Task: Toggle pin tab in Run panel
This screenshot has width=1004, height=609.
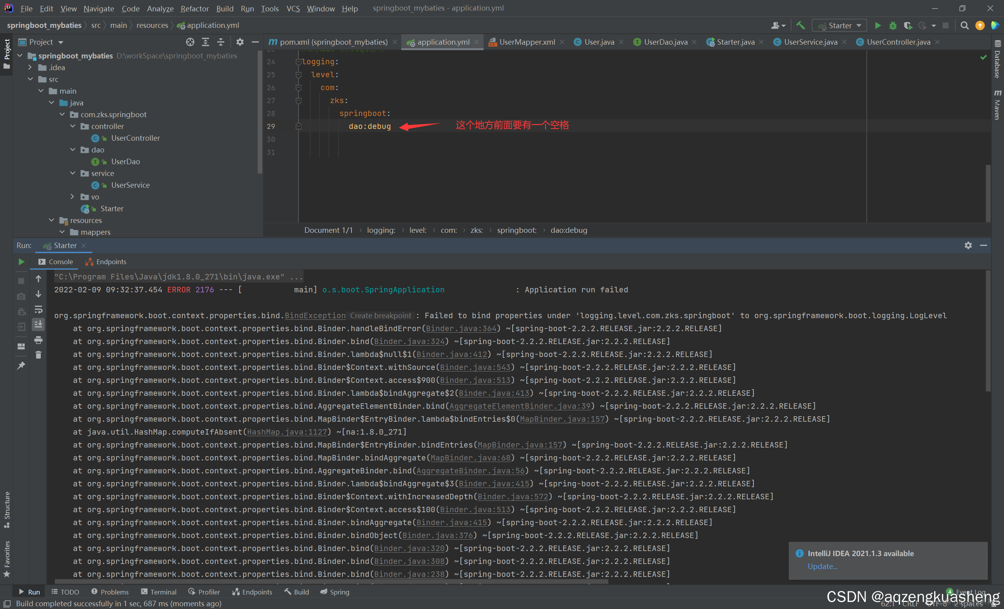Action: [21, 365]
